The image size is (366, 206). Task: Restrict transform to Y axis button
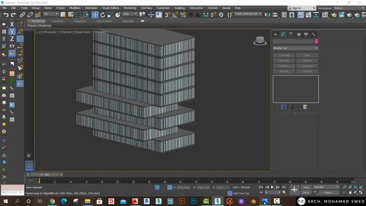pos(12,31)
